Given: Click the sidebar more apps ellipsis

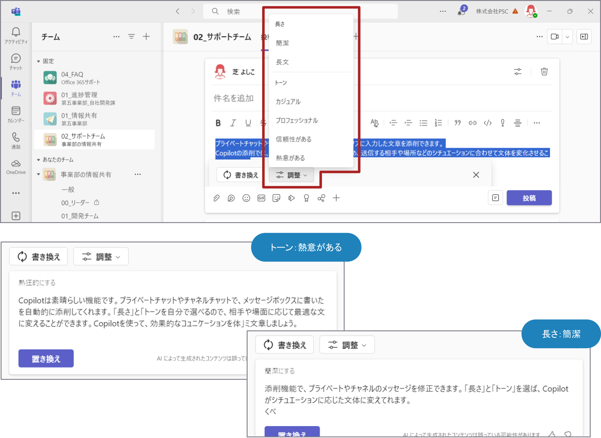Looking at the screenshot, I should [x=16, y=193].
